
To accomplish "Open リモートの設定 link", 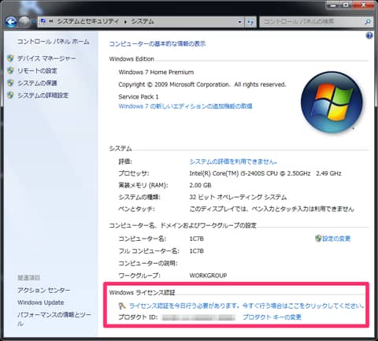I will (37, 71).
